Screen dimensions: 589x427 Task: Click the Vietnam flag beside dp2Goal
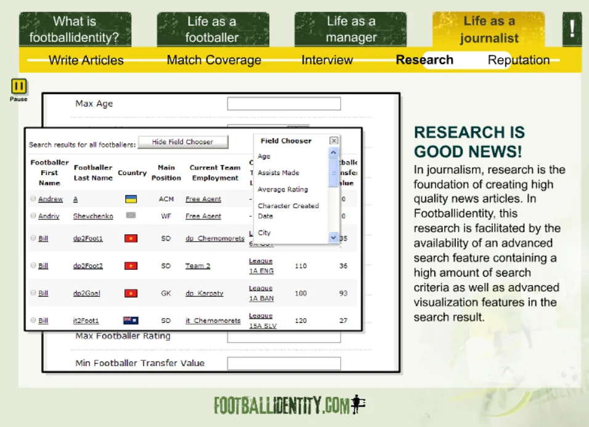pyautogui.click(x=131, y=293)
